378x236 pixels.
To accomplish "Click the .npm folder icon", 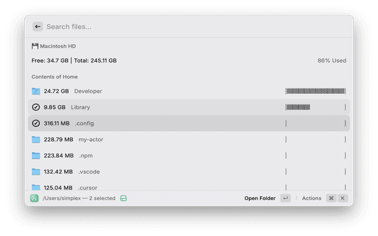I will (36, 156).
